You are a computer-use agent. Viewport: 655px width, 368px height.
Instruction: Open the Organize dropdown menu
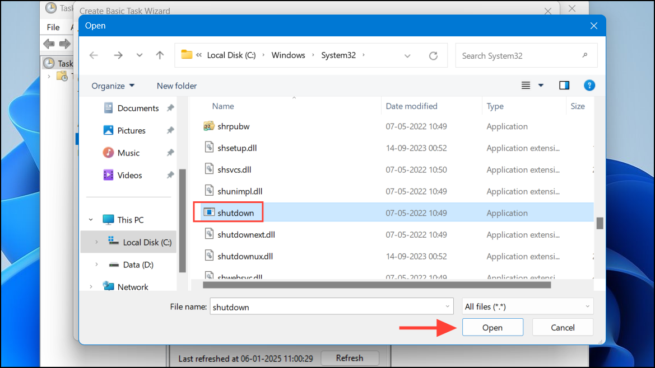click(x=113, y=86)
